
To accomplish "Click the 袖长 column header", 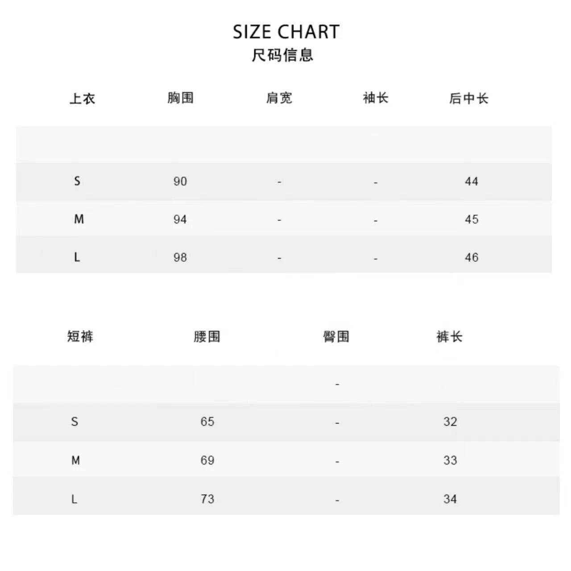I will pyautogui.click(x=376, y=98).
